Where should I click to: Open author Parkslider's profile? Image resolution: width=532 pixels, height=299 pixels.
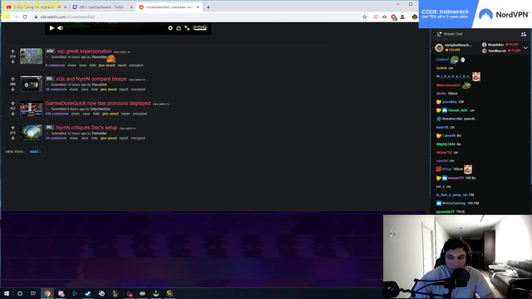pos(100,134)
